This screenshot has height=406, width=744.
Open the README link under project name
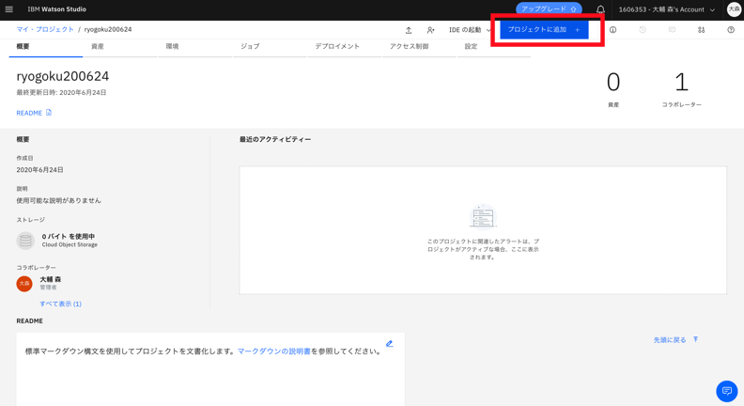[x=29, y=113]
